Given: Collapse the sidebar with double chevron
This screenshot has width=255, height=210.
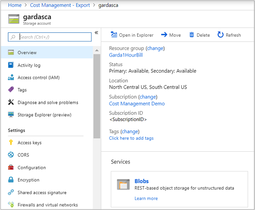Looking at the screenshot, I should pyautogui.click(x=96, y=33).
